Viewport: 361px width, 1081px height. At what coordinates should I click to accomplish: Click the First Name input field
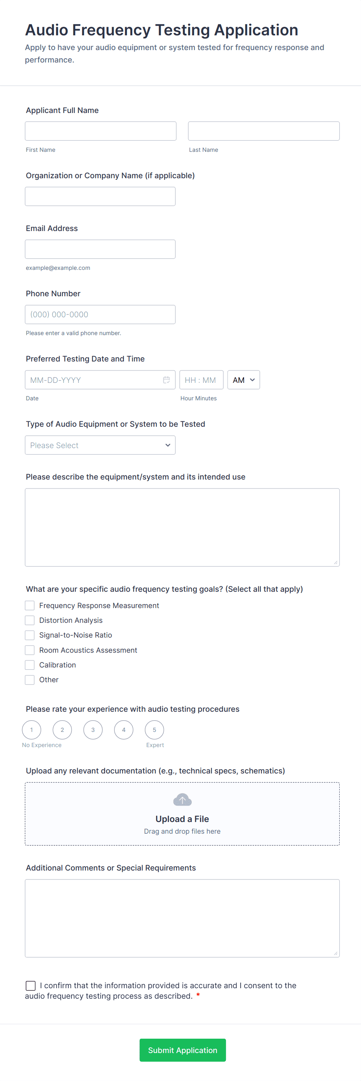click(x=100, y=130)
